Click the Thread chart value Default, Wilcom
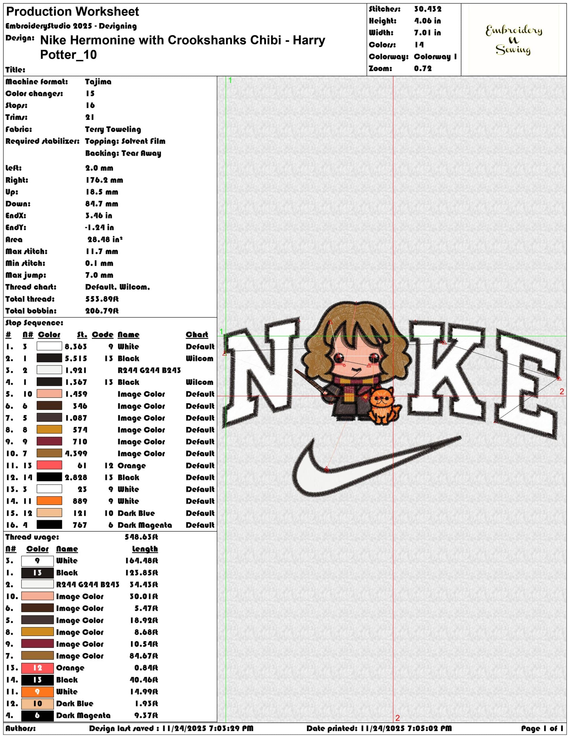The image size is (570, 738). tap(118, 287)
